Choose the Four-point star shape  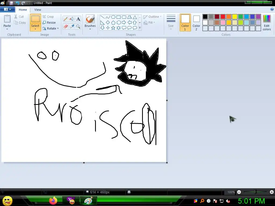108,28
